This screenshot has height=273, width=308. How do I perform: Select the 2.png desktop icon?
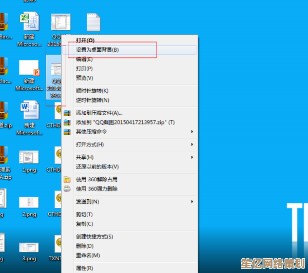[x=29, y=203]
